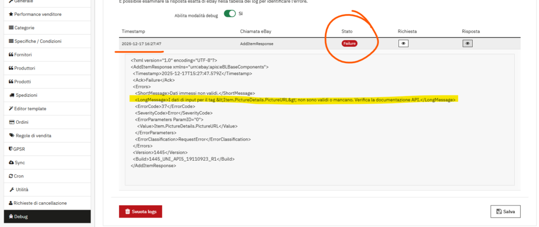Click the truck icon beside Spedizioni
Viewport: 539px width, 227px height.
pyautogui.click(x=12, y=95)
